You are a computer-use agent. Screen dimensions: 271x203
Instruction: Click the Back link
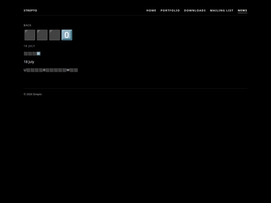[x=28, y=26]
